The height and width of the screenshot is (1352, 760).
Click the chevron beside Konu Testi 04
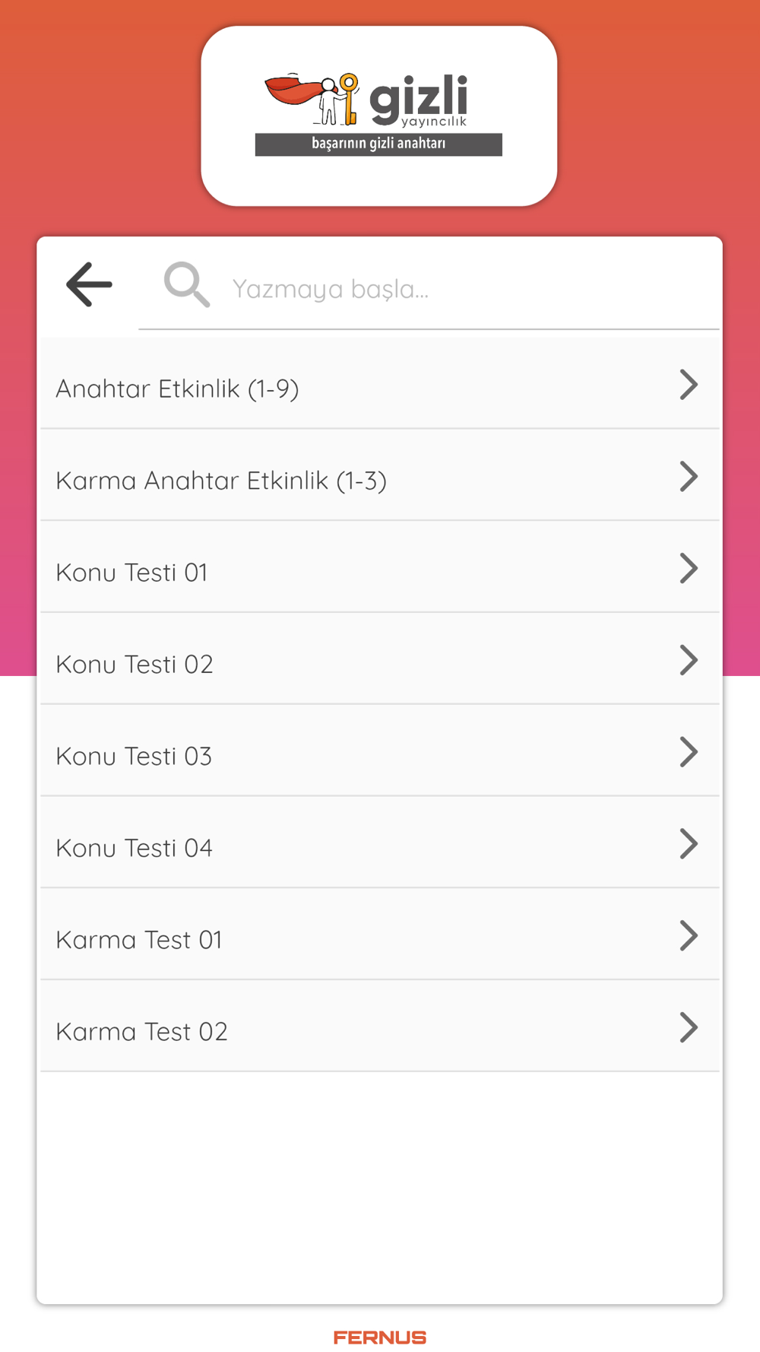[x=689, y=844]
